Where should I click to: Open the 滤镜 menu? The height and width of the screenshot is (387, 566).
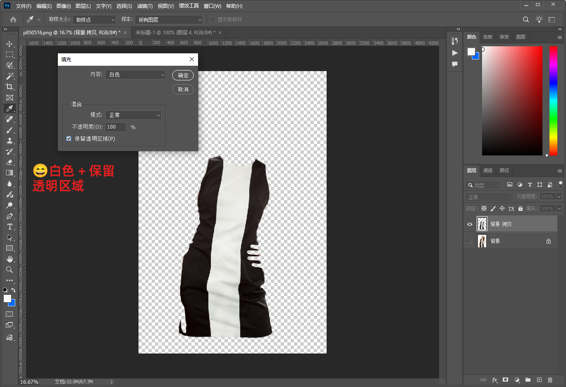point(145,6)
